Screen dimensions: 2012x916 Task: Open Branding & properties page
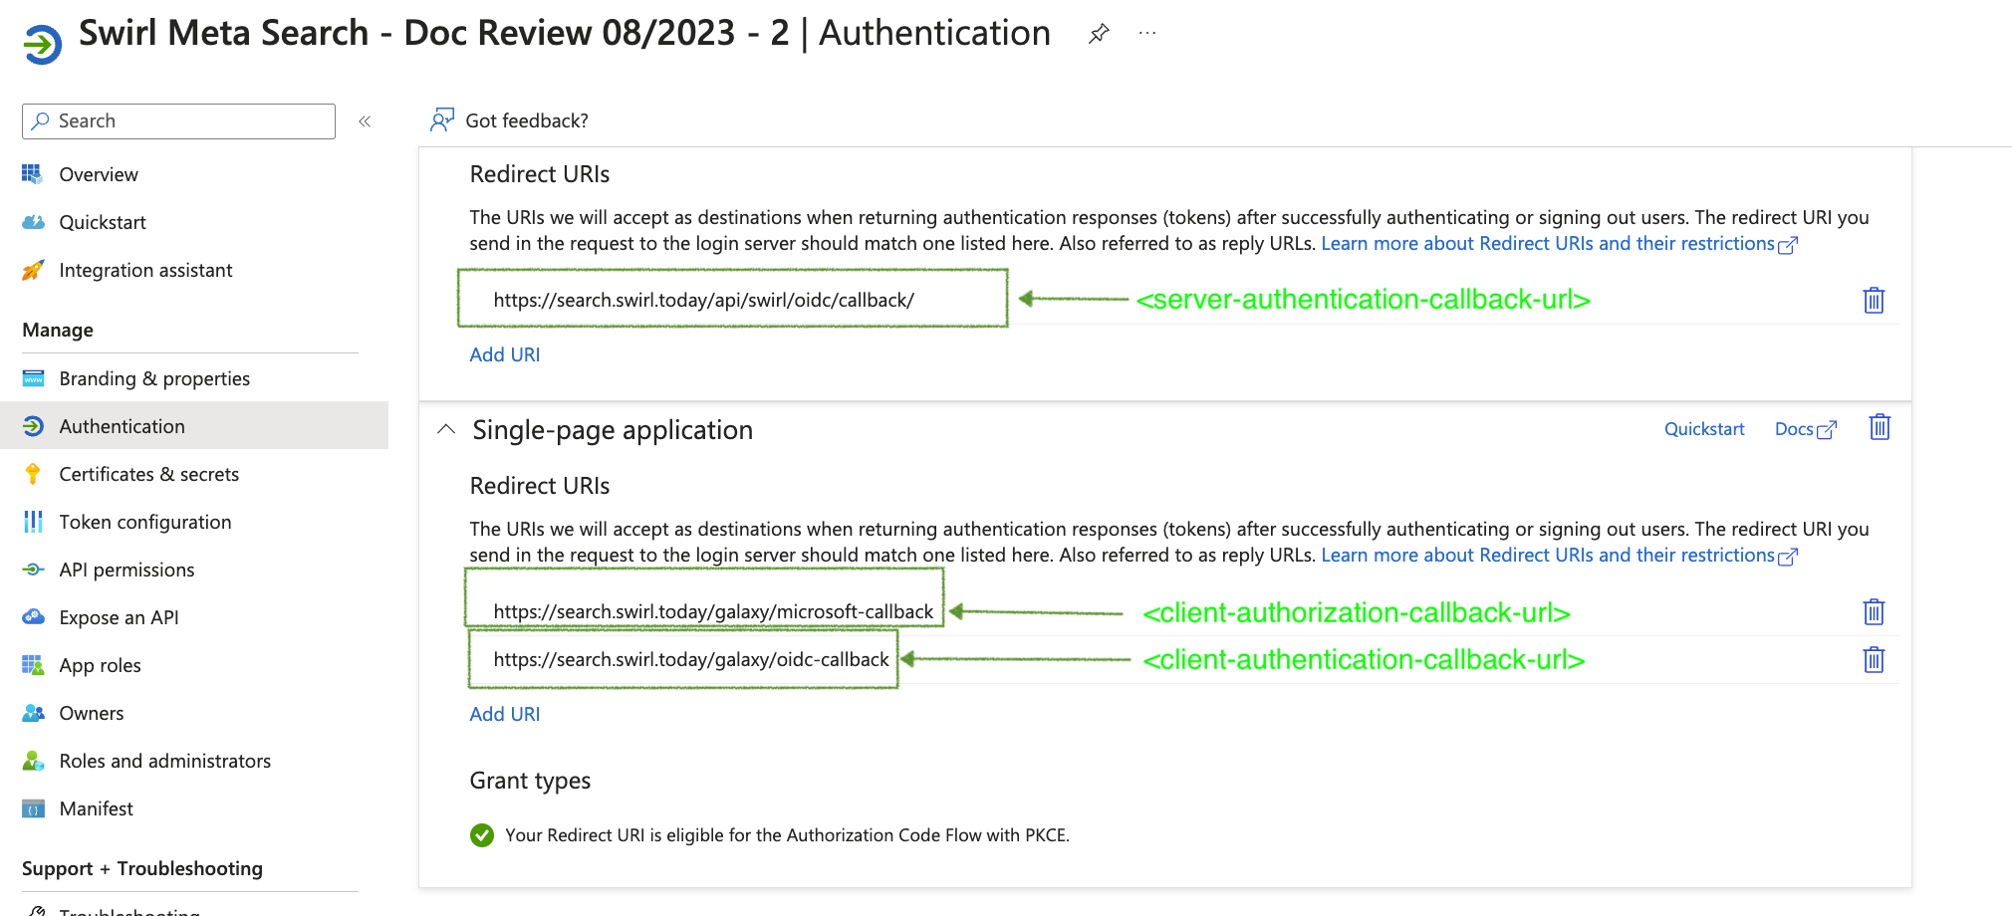[154, 378]
